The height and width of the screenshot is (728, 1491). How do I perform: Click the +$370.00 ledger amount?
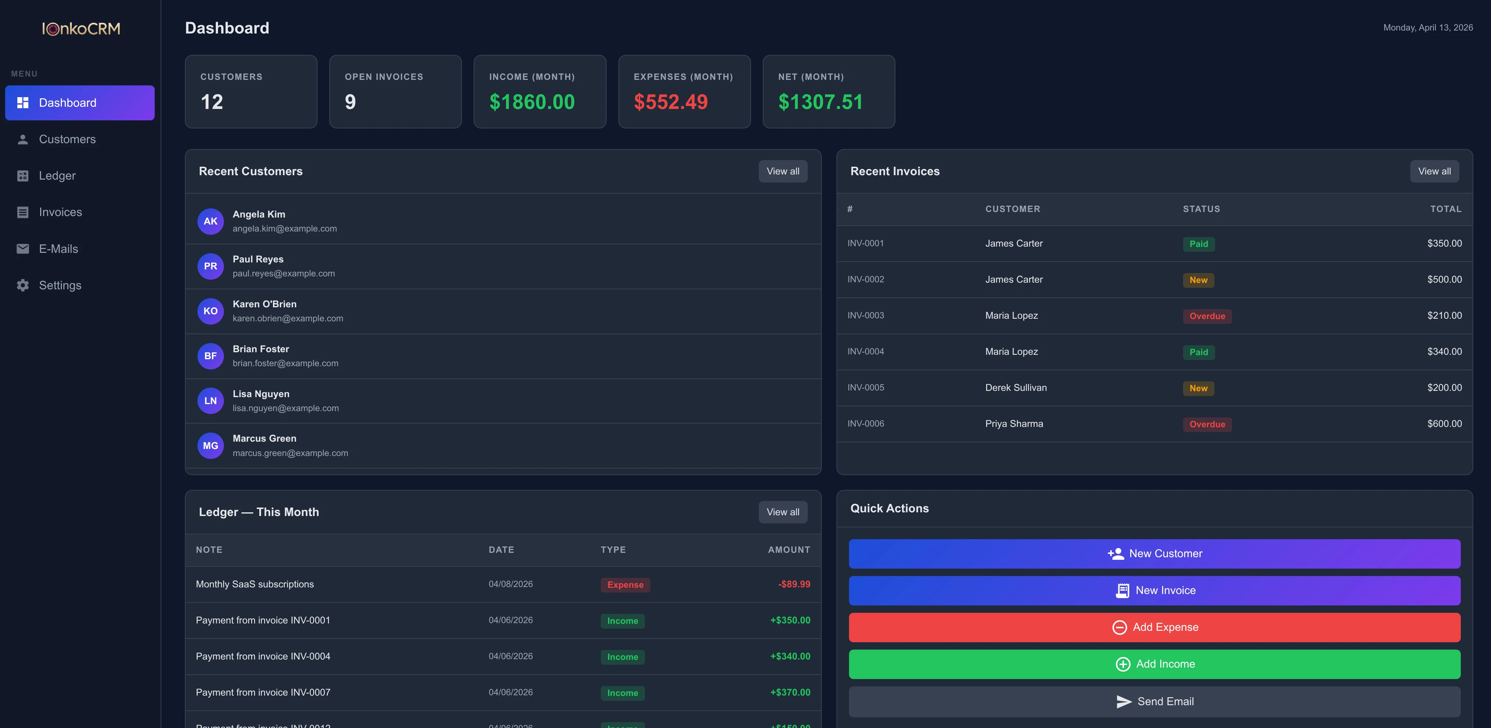[x=790, y=693]
